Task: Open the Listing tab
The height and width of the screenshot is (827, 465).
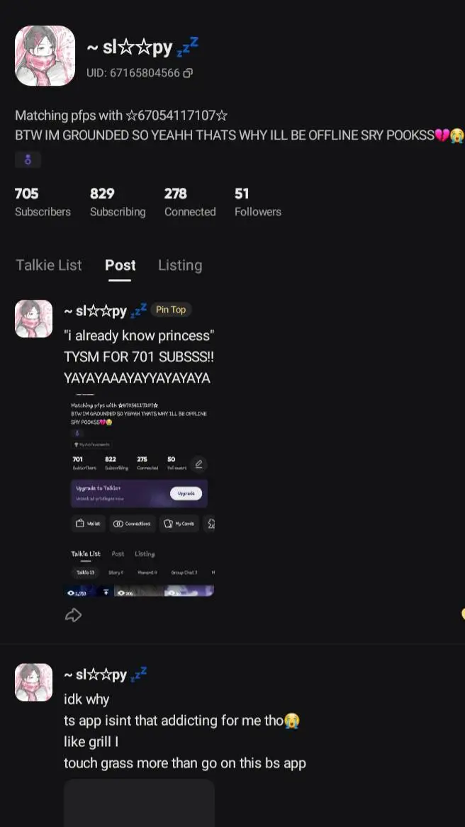Action: (180, 265)
